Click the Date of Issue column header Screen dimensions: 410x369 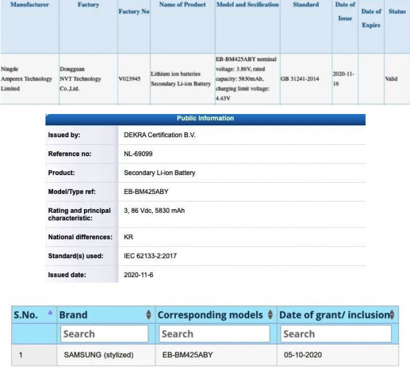click(345, 12)
